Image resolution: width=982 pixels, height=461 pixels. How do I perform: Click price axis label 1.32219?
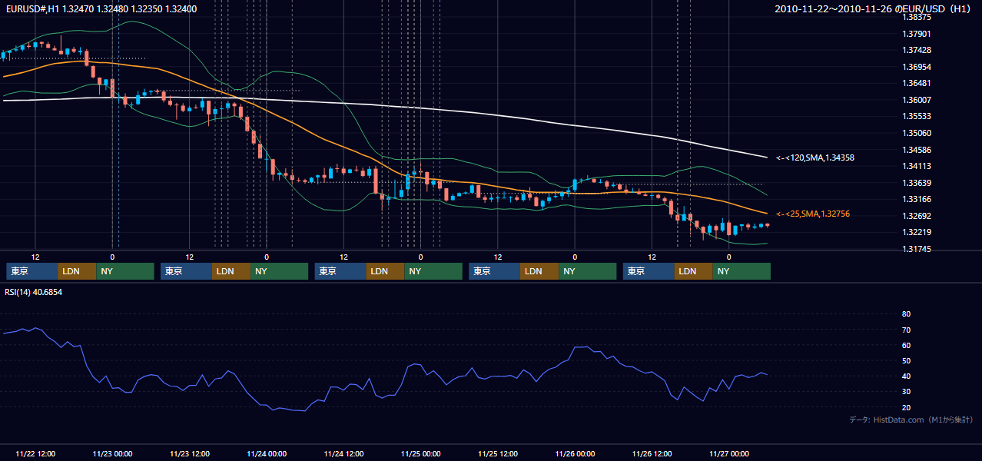point(917,232)
